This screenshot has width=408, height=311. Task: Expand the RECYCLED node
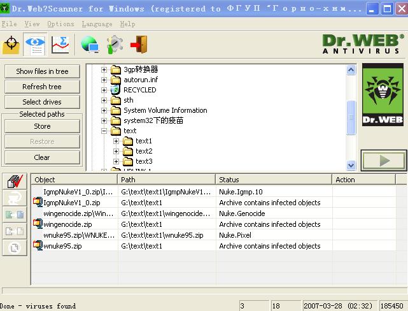[x=104, y=90]
